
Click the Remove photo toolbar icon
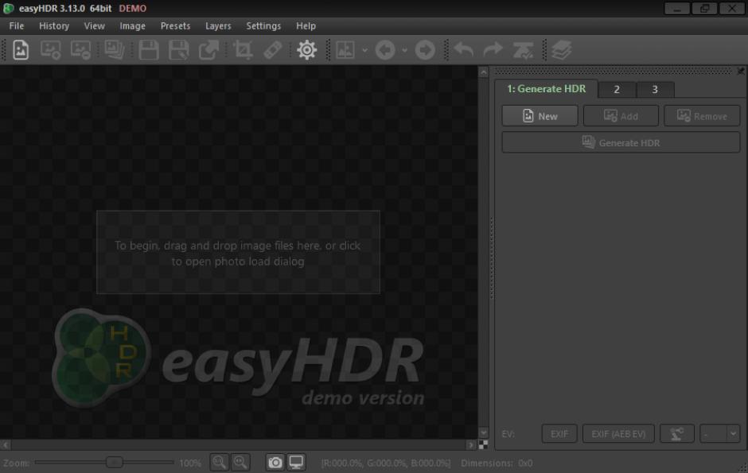coord(80,49)
